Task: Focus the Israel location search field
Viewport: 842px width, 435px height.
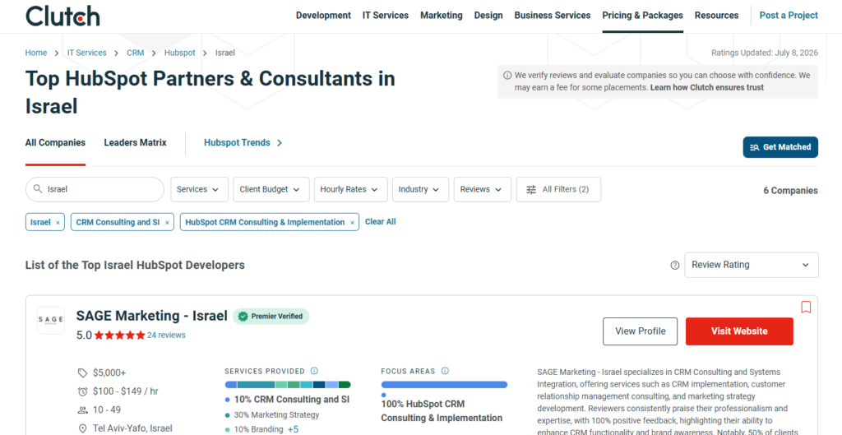Action: [x=95, y=190]
